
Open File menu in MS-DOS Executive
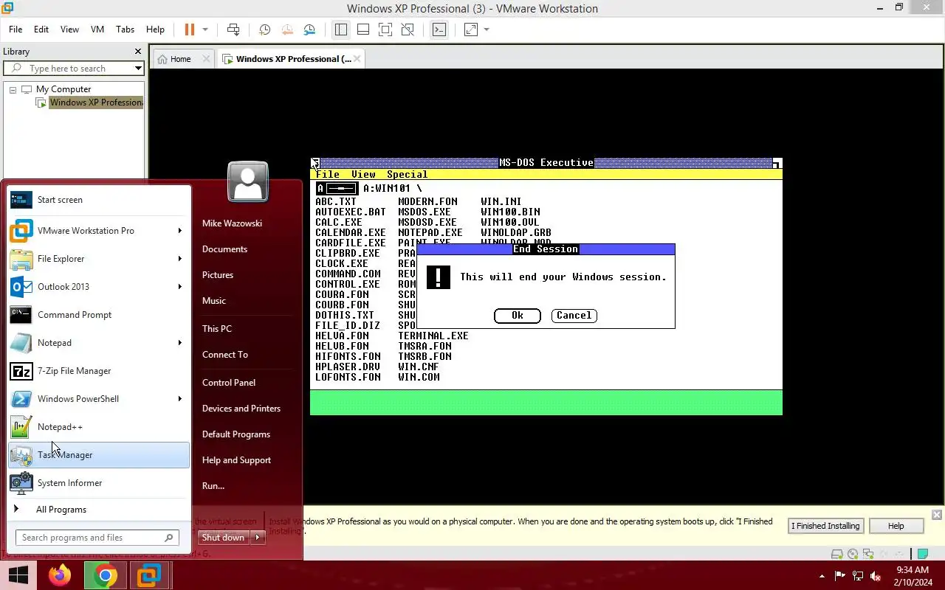[x=328, y=175]
